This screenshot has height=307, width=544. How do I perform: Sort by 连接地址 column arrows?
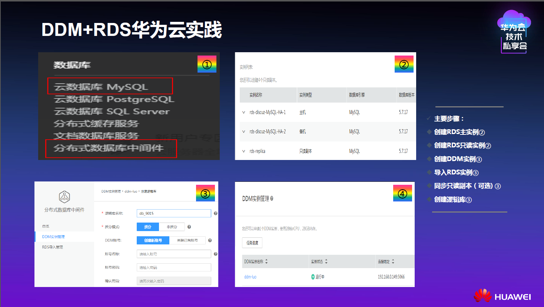click(393, 261)
